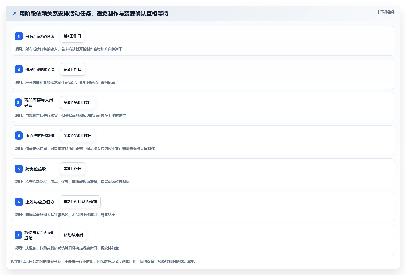This screenshot has width=406, height=275.
Task: Click the 第3至第5工作日 tag
Action: click(x=78, y=136)
